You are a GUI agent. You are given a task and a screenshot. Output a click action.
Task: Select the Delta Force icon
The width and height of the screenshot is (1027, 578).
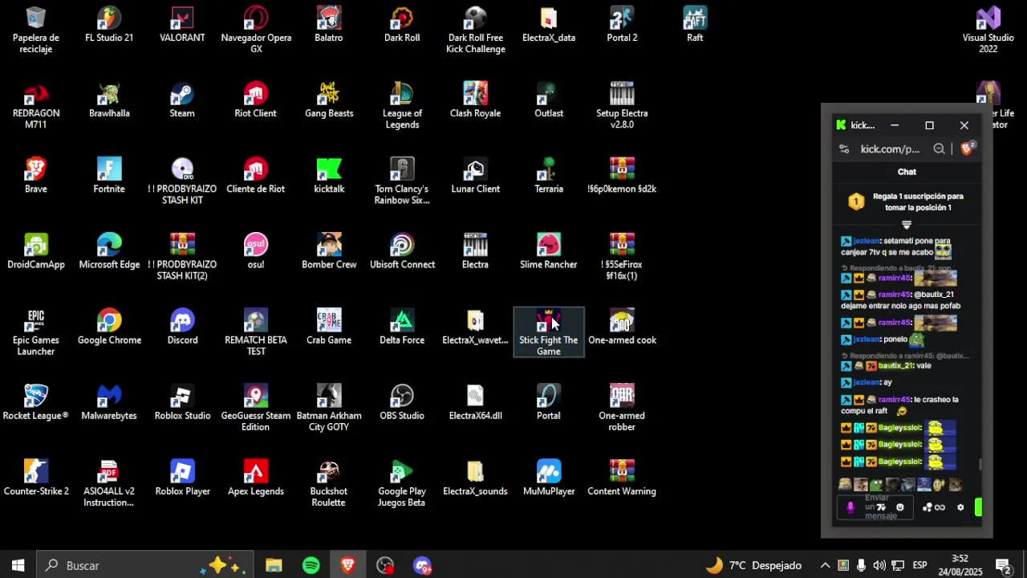click(x=402, y=327)
